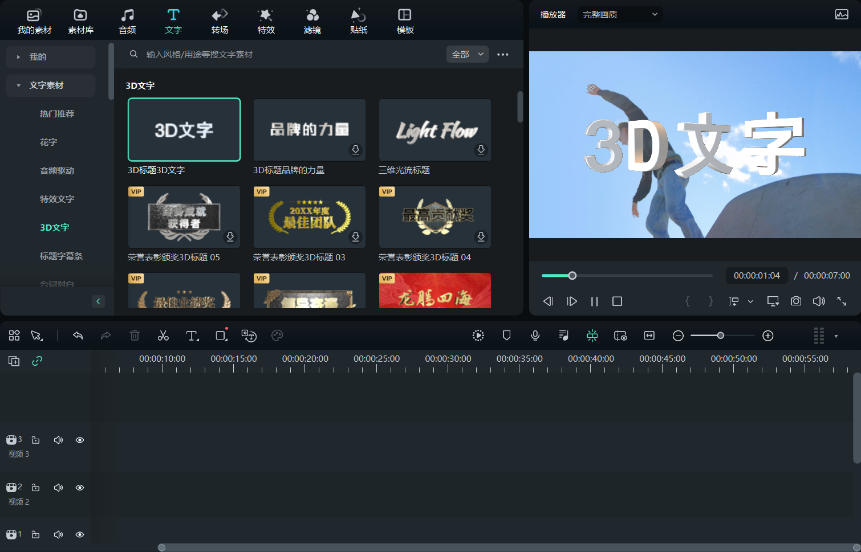Select the delete trash icon
This screenshot has width=861, height=552.
point(135,336)
